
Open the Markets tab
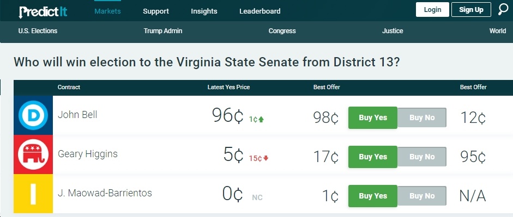pyautogui.click(x=107, y=11)
